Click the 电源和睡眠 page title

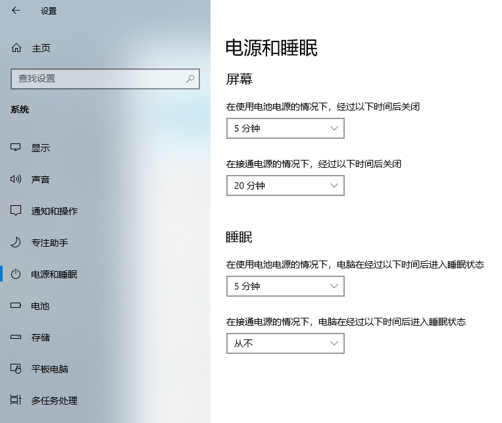pyautogui.click(x=272, y=48)
